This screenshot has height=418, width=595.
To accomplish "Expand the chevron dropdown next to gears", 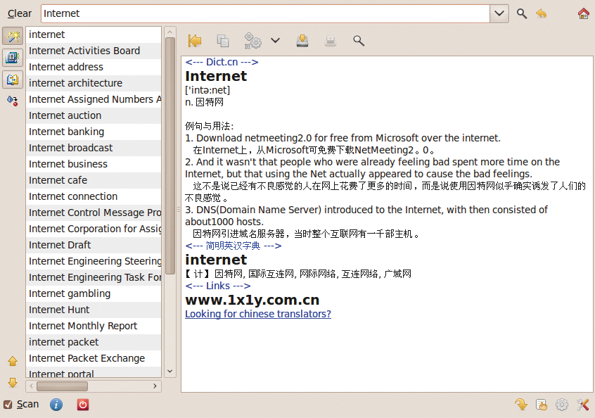I will click(276, 40).
